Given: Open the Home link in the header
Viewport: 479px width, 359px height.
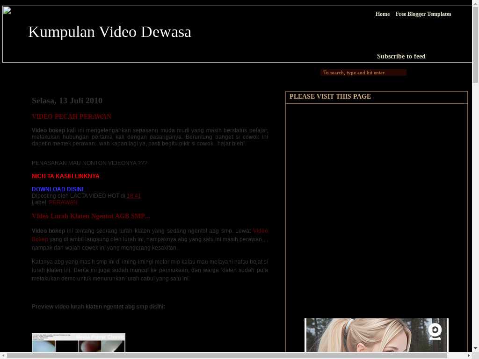Looking at the screenshot, I should click(x=383, y=14).
